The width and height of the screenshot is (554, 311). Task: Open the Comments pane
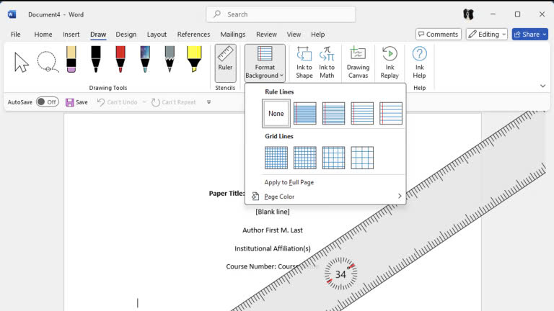pyautogui.click(x=439, y=35)
